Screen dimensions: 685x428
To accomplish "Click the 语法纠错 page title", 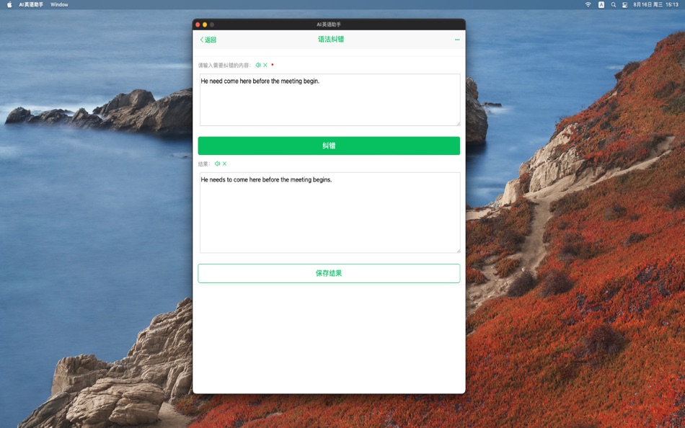I will 331,40.
